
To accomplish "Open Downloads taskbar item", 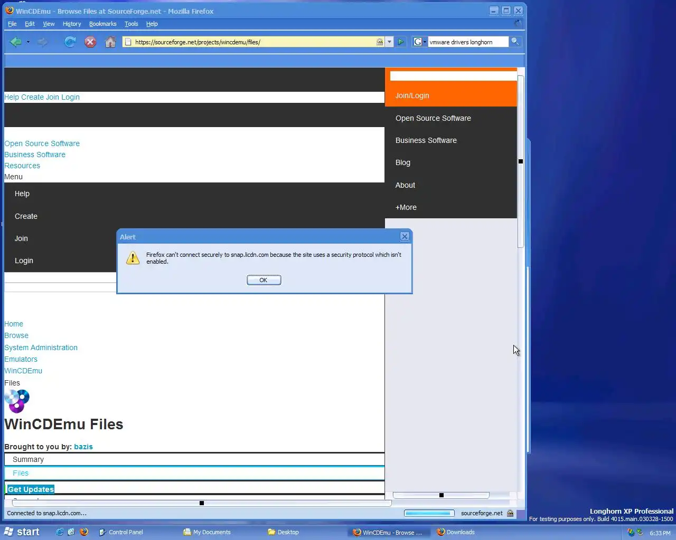I will 474,532.
